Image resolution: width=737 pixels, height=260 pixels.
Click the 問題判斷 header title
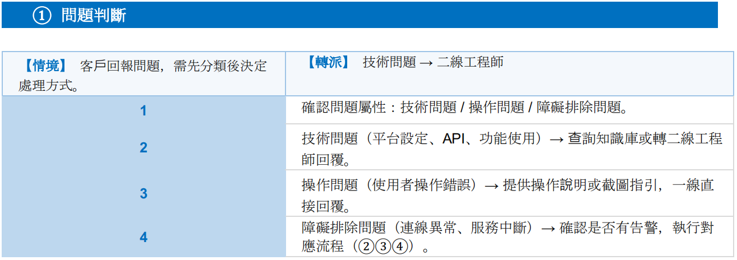tap(94, 16)
